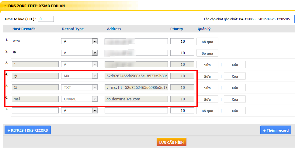Edit the MX record using Sửa
The width and height of the screenshot is (295, 148).
(207, 76)
